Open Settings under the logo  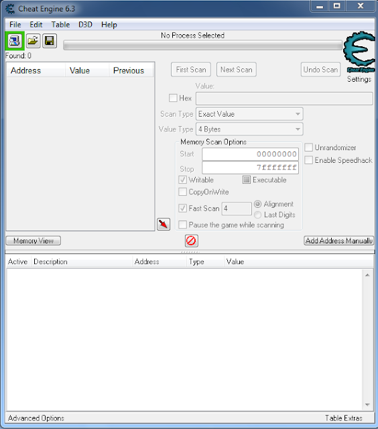pyautogui.click(x=359, y=79)
